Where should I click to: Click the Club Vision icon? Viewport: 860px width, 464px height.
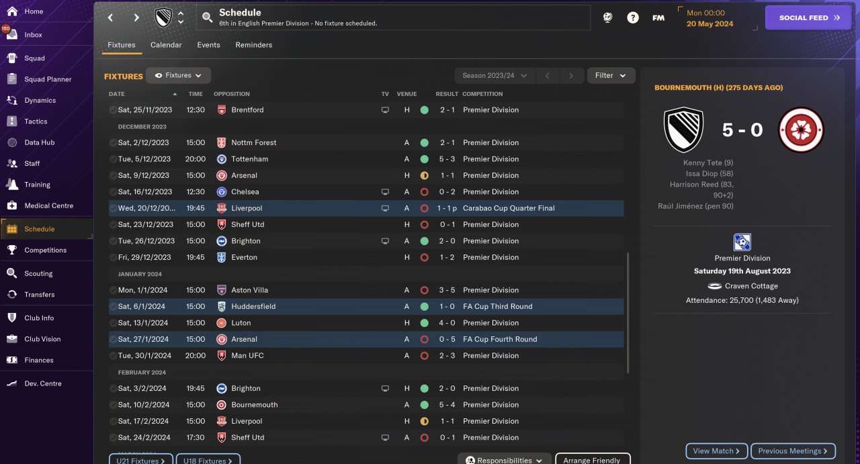tap(11, 339)
